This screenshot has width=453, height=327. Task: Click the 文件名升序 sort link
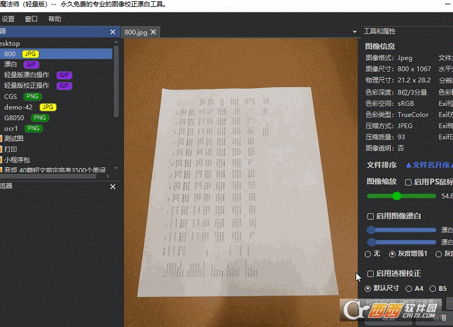point(429,165)
